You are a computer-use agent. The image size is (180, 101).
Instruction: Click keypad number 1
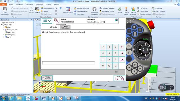[x=103, y=59]
